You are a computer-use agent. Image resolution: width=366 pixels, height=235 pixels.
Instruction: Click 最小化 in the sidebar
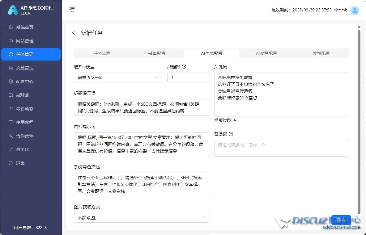pos(23,149)
